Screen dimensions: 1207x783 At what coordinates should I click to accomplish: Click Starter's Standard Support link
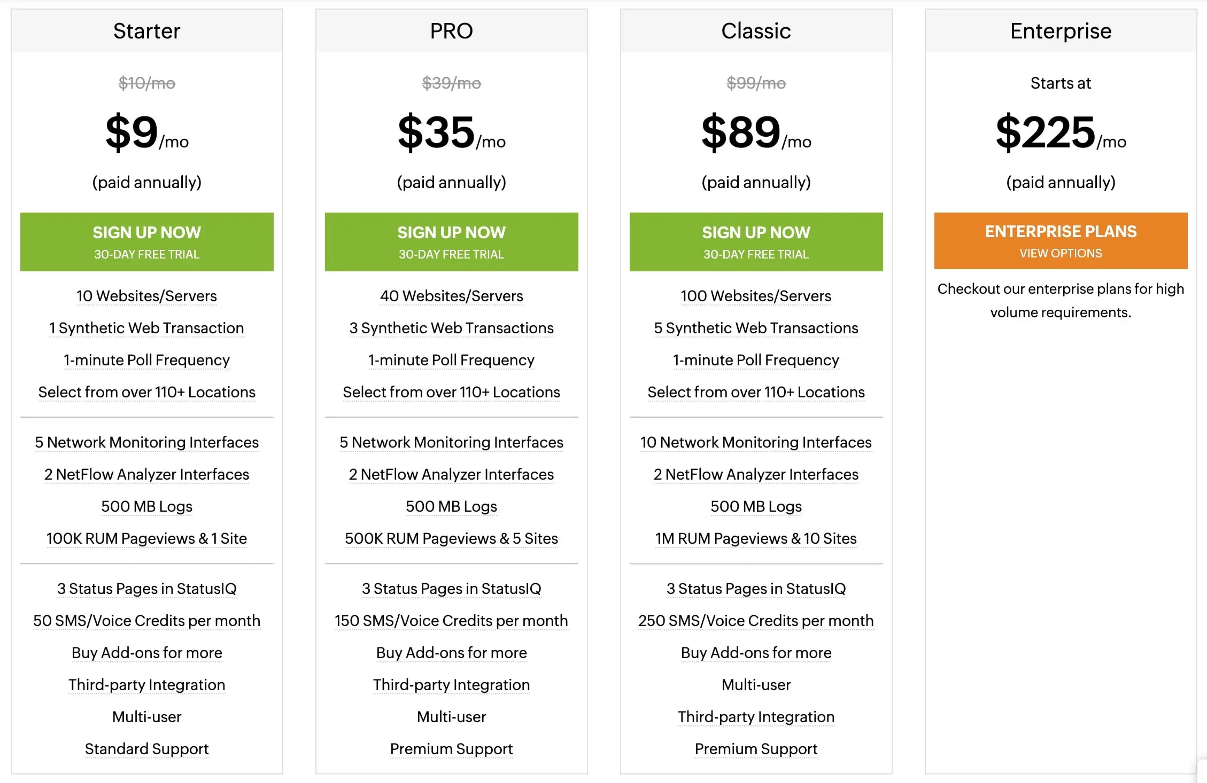click(x=146, y=749)
